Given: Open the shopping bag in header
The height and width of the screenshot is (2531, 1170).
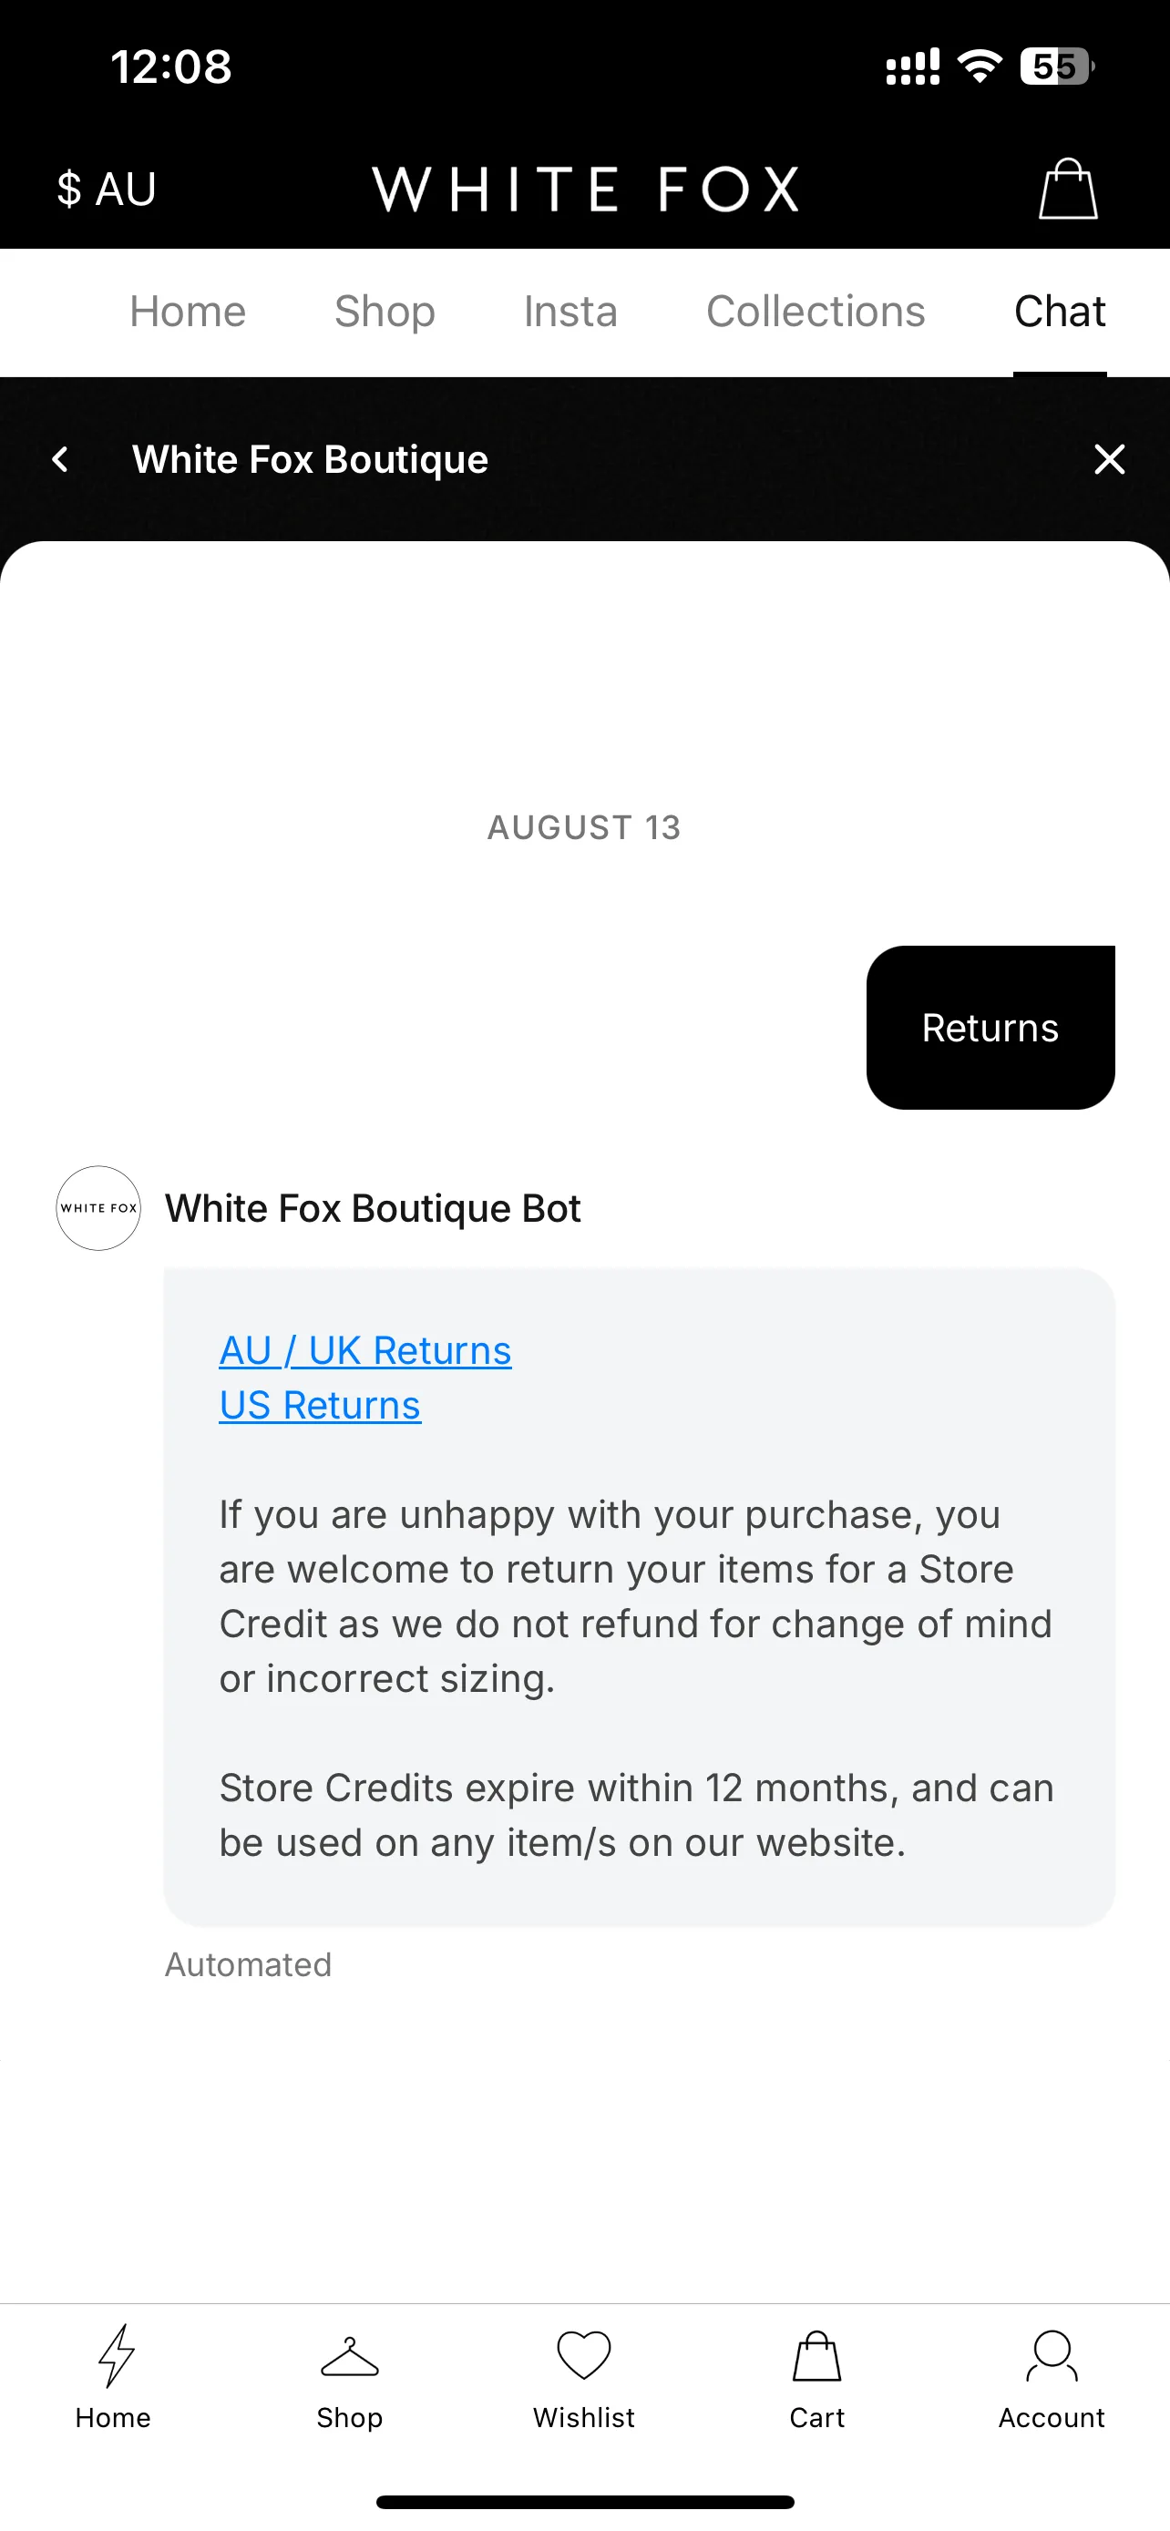Looking at the screenshot, I should (1068, 189).
